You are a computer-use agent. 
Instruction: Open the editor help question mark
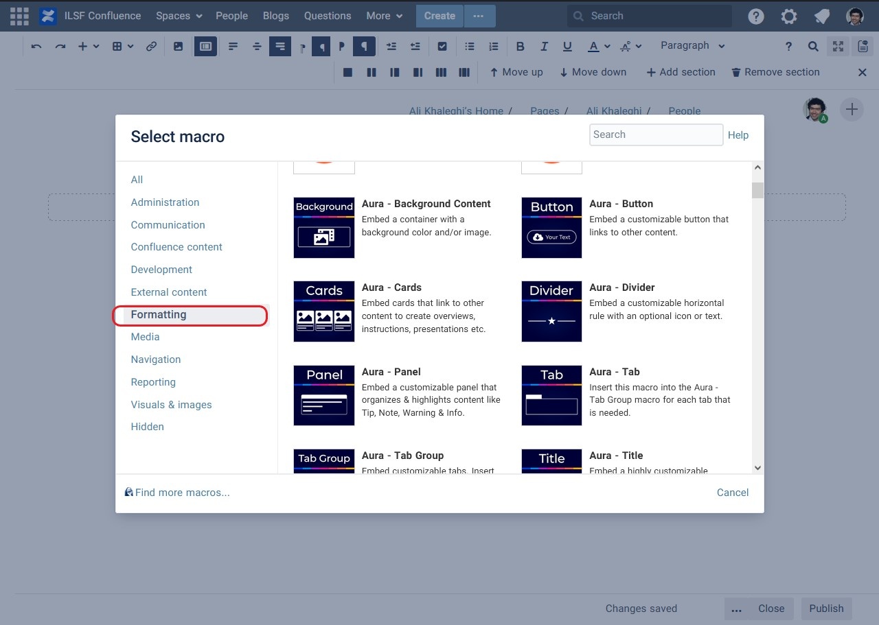pyautogui.click(x=788, y=47)
